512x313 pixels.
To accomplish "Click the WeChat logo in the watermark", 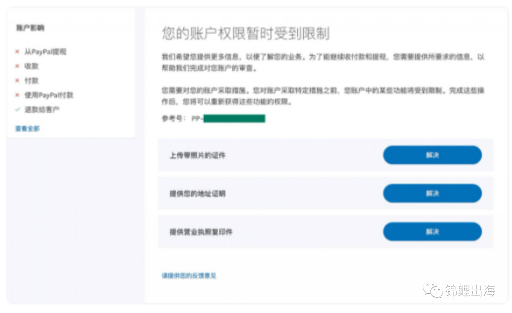I will [x=432, y=290].
